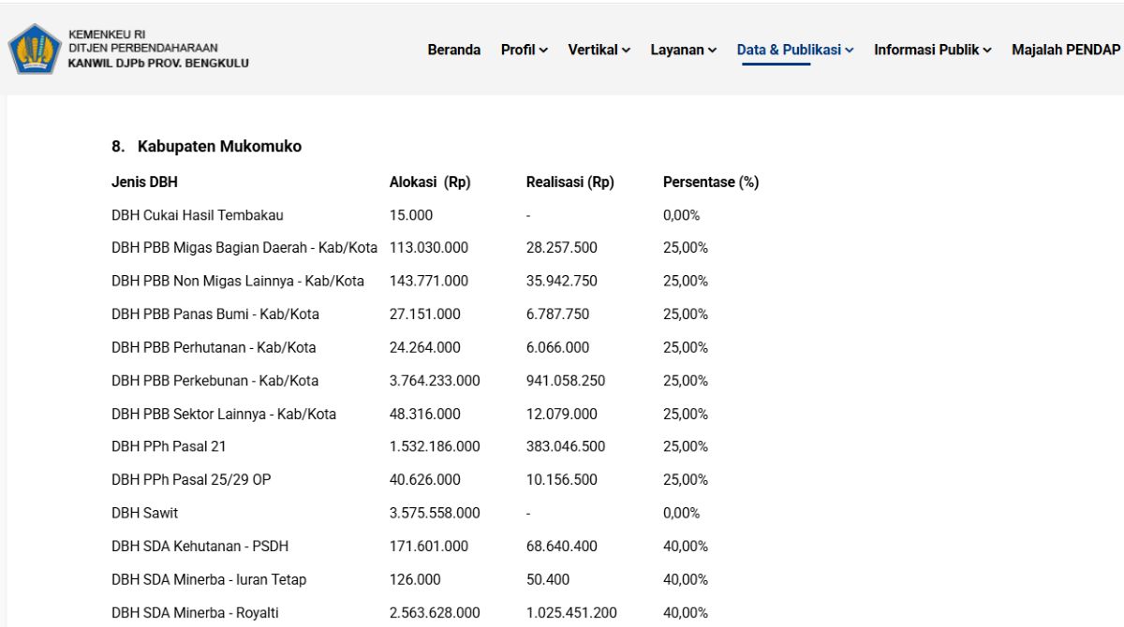Expand the Profil dropdown menu
Image resolution: width=1124 pixels, height=627 pixels.
525,50
